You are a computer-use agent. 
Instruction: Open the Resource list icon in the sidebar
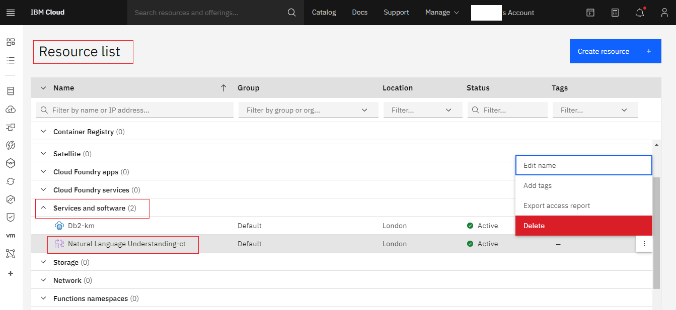(x=11, y=60)
